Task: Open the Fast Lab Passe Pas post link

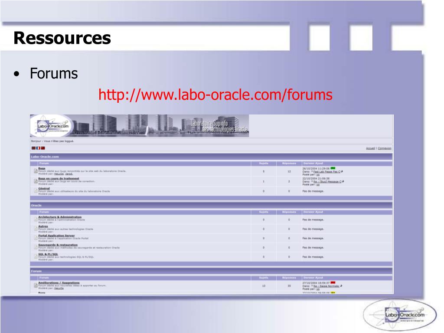Action: tap(327, 172)
